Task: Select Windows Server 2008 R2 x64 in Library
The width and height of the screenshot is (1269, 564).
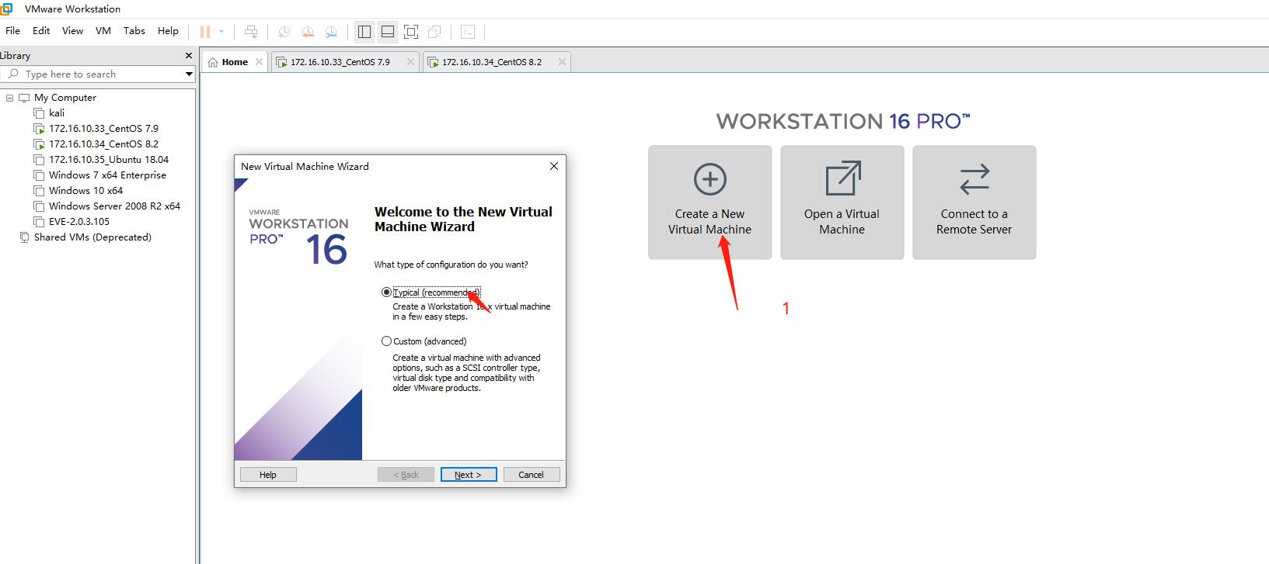Action: click(114, 206)
